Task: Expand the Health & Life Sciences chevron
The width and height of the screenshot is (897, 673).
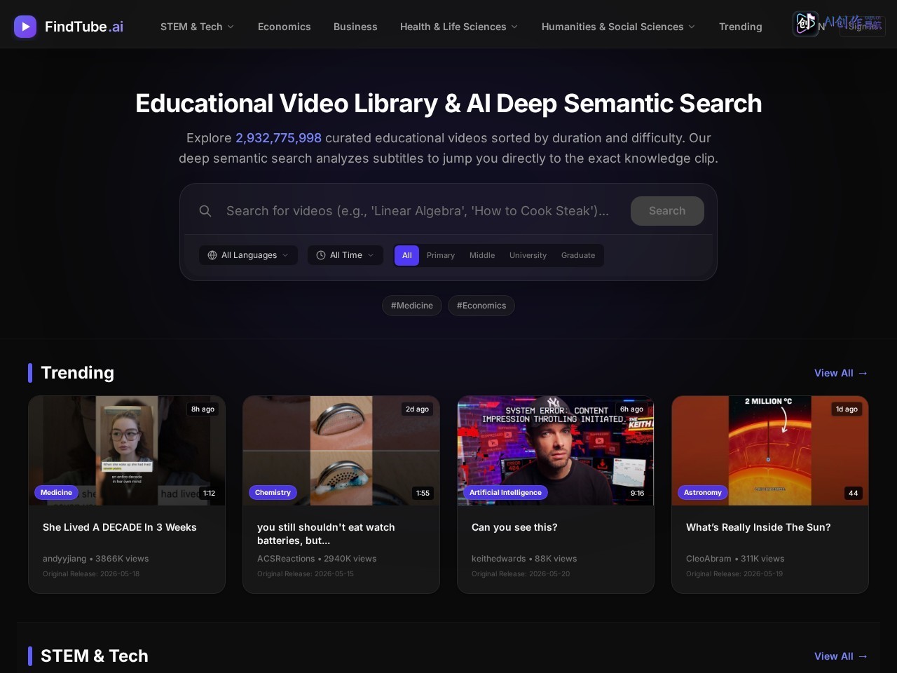Action: (x=514, y=27)
